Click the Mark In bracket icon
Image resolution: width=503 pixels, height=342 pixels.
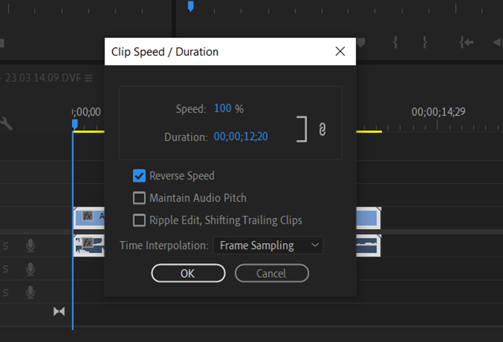(396, 42)
